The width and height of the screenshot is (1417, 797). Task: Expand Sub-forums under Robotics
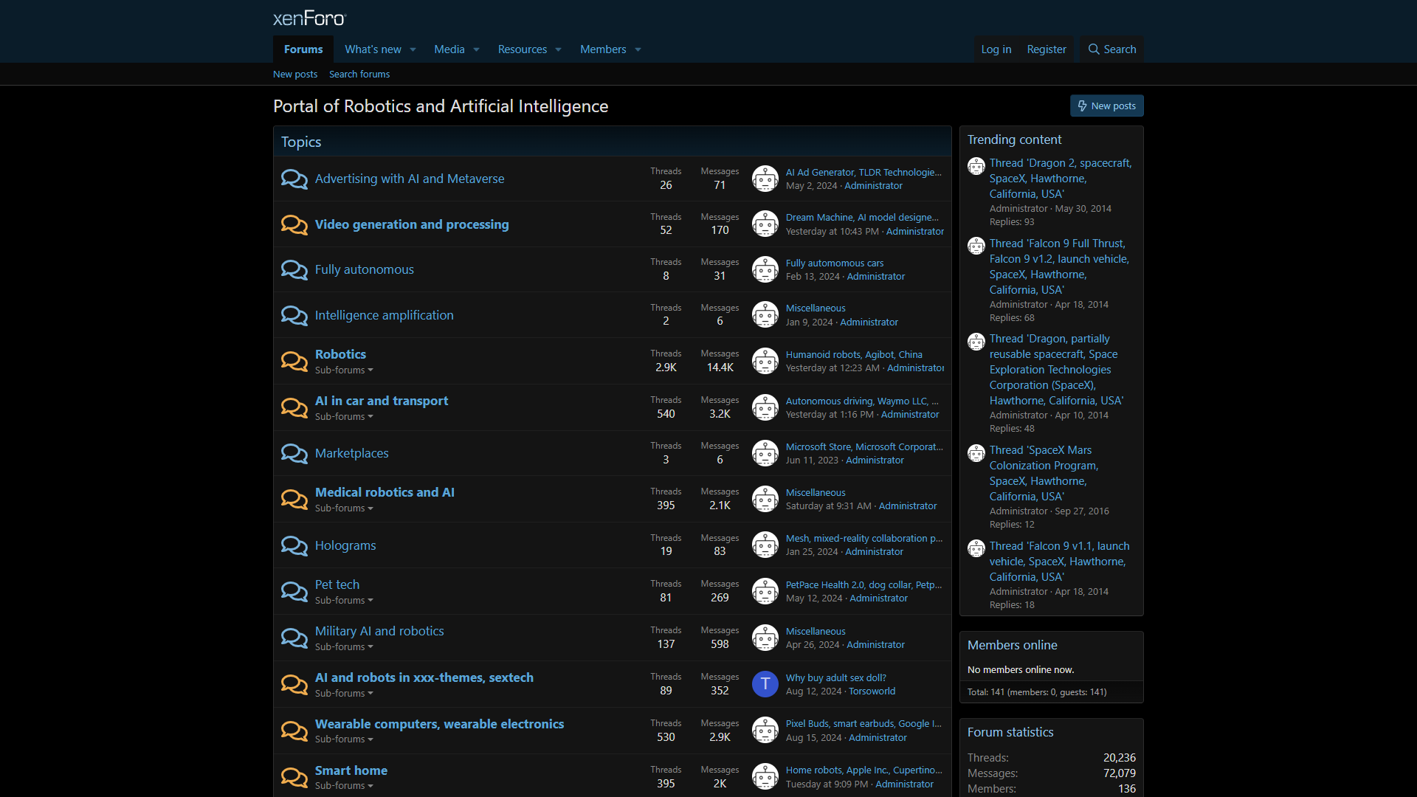point(343,370)
